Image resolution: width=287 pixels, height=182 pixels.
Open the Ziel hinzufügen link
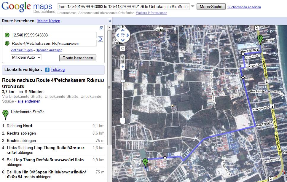click(x=22, y=50)
